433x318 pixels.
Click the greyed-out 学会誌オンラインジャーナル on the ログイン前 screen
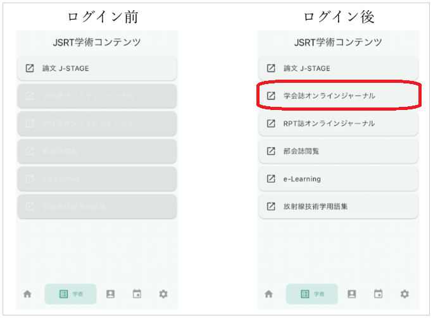pyautogui.click(x=97, y=96)
